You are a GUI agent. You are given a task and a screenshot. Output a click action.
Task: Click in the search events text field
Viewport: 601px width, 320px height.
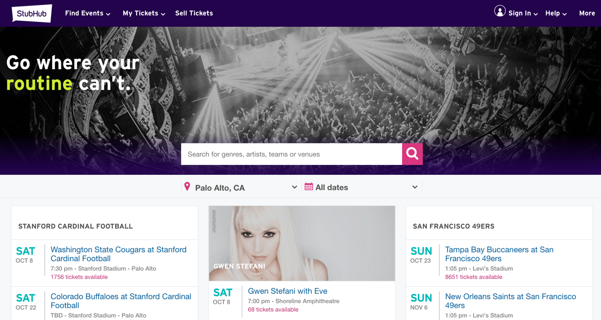point(291,154)
